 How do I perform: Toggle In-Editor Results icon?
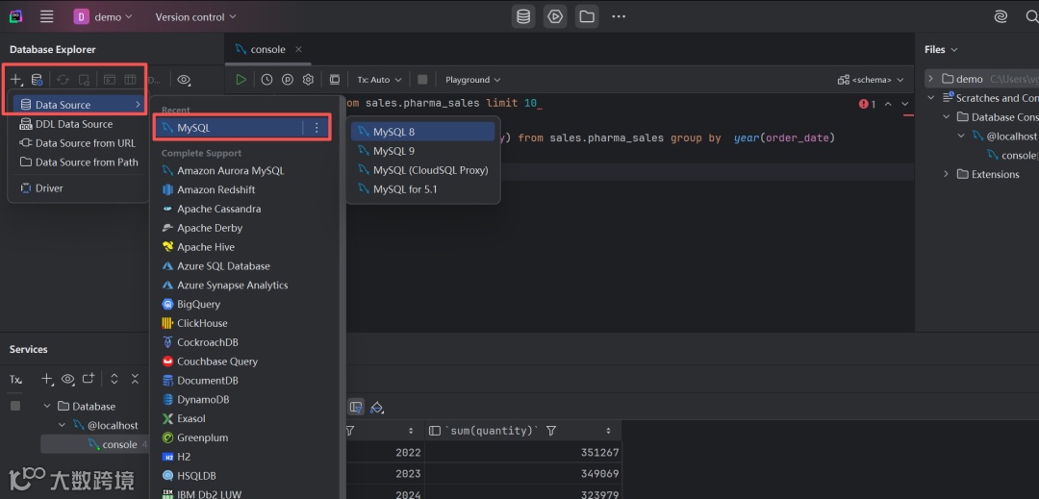click(335, 80)
